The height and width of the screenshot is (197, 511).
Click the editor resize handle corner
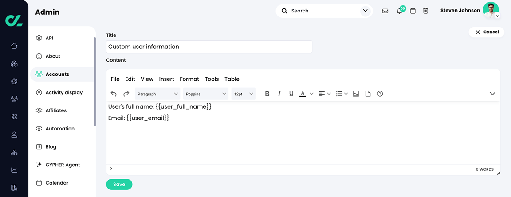pyautogui.click(x=498, y=173)
